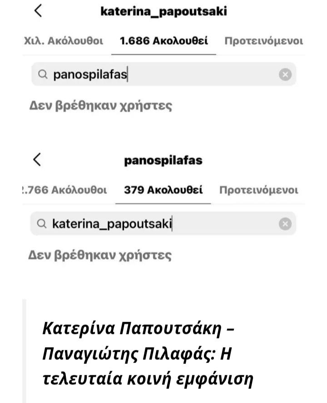Clear the katerina_papoutsaki search text
Viewport: 327px width, 403px height.
tap(285, 224)
